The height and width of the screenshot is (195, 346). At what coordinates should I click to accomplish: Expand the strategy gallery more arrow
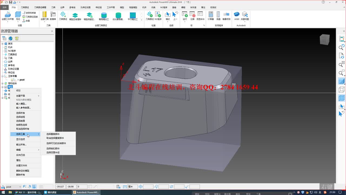pyautogui.click(x=142, y=20)
